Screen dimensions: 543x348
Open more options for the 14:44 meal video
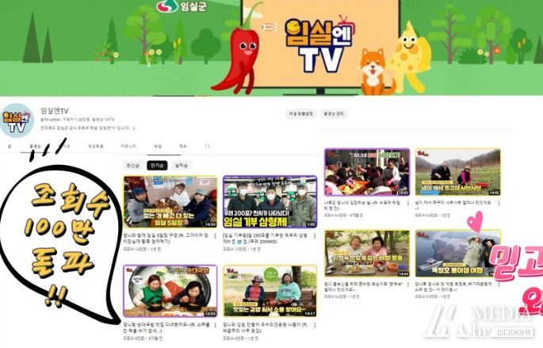tap(407, 285)
